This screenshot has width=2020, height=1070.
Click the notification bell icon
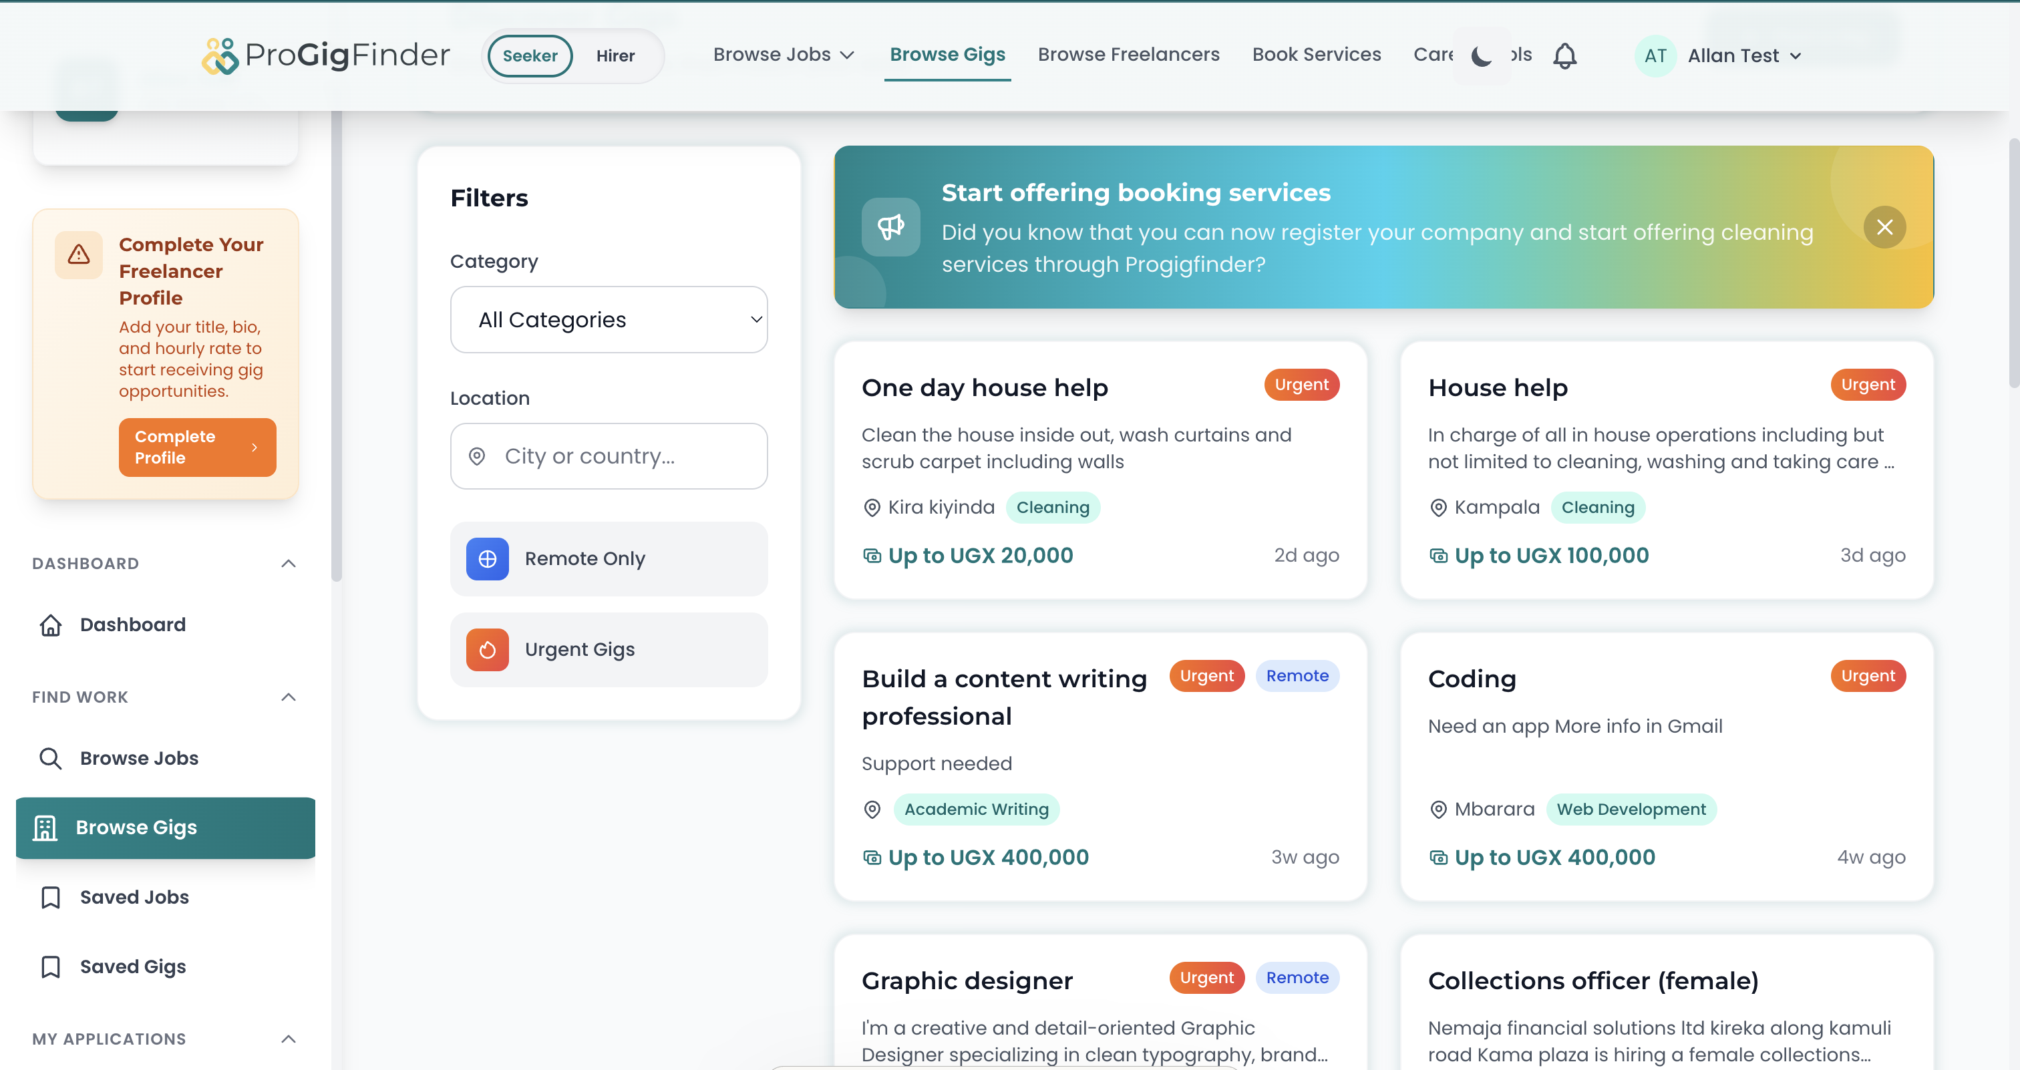click(1564, 55)
